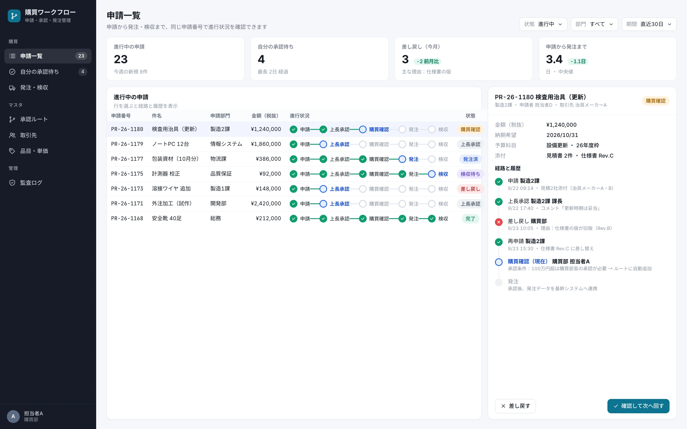Open 発注・検収 menu item

[48, 88]
